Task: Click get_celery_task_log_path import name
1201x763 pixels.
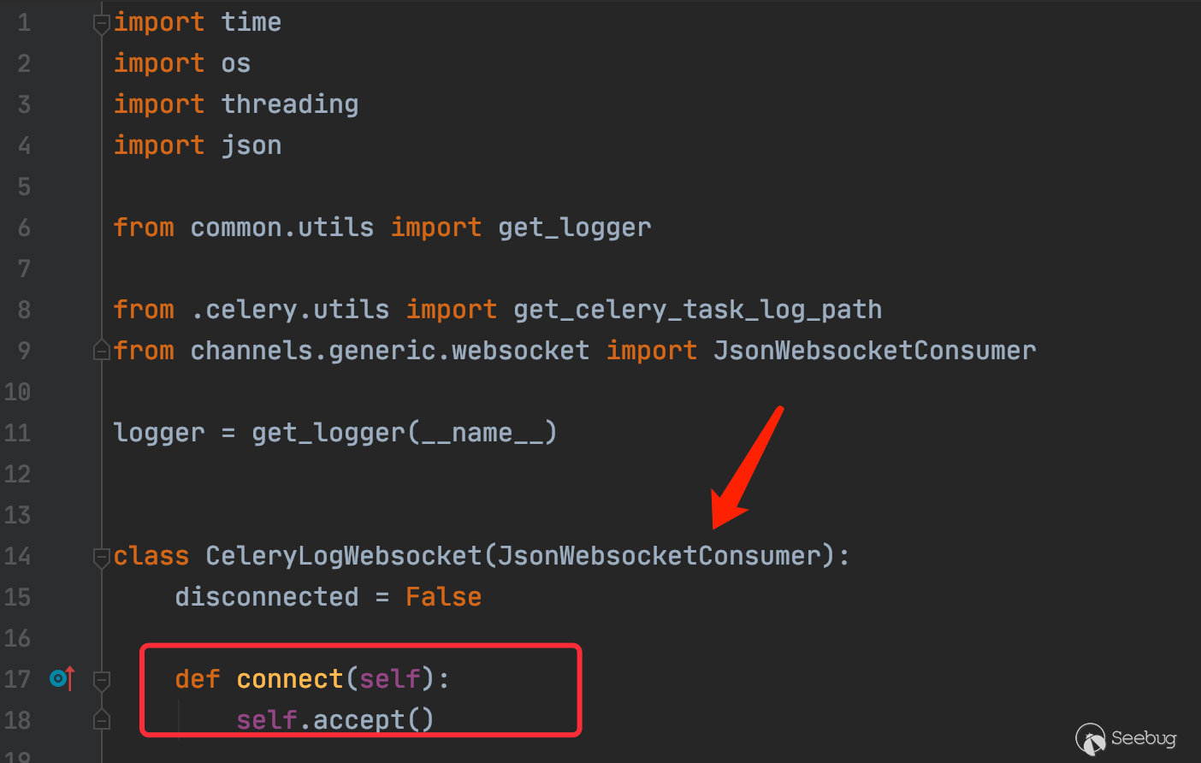Action: pyautogui.click(x=697, y=310)
